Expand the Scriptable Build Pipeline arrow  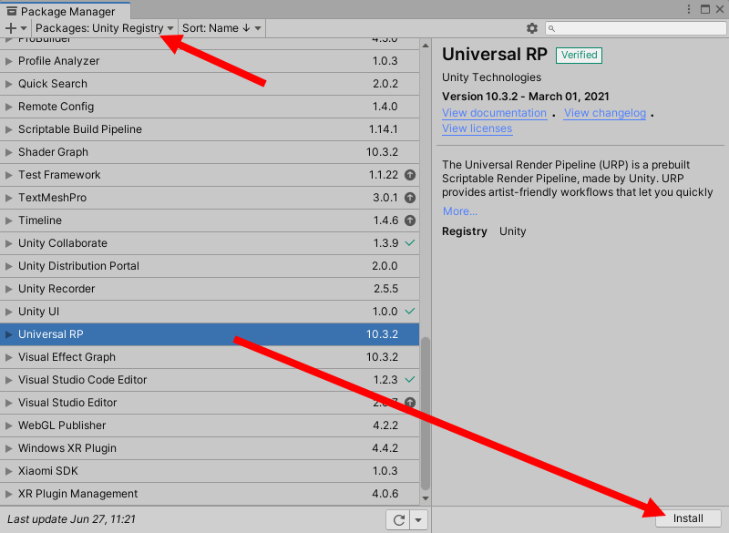point(8,129)
